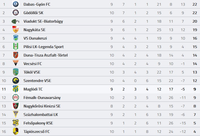Click the Vecsési FC triangular VFC logo
The height and width of the screenshot is (136, 200).
[x=16, y=63]
